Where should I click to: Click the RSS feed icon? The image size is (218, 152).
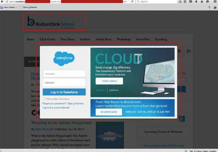click(x=179, y=51)
